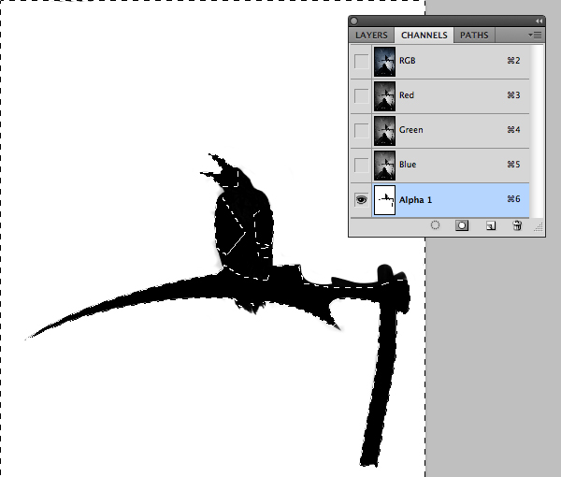The height and width of the screenshot is (477, 561).
Task: Open the Paths tab
Action: [474, 35]
